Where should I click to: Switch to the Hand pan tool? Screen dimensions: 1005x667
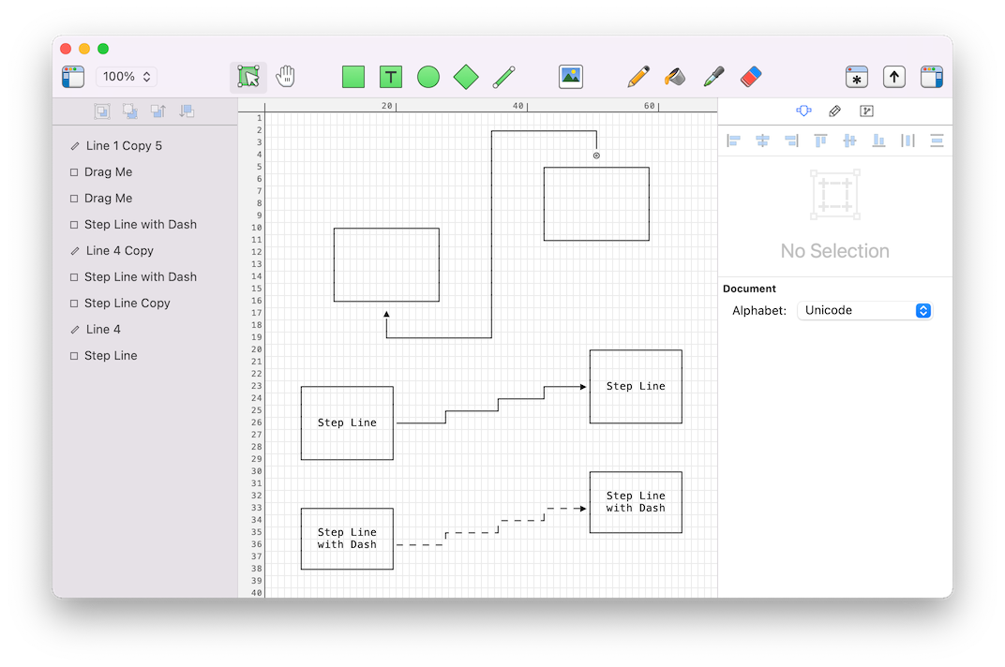[286, 77]
